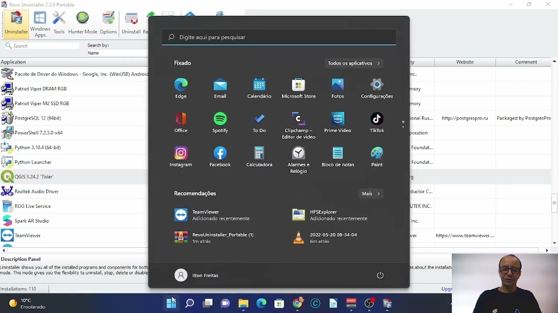Open the To Do app
The width and height of the screenshot is (558, 313).
pos(259,123)
